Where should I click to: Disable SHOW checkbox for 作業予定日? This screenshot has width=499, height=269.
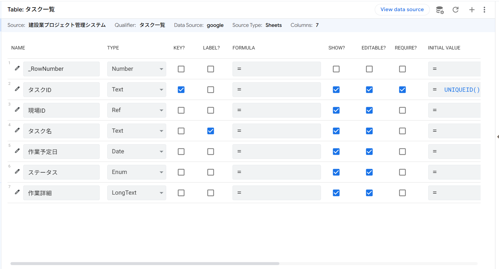click(x=336, y=152)
